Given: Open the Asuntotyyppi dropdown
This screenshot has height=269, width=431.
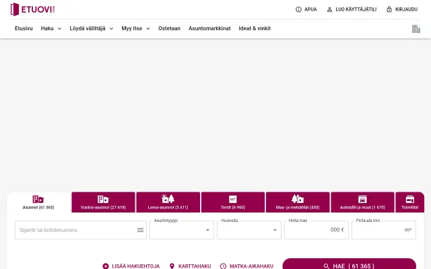Looking at the screenshot, I should coord(182,230).
